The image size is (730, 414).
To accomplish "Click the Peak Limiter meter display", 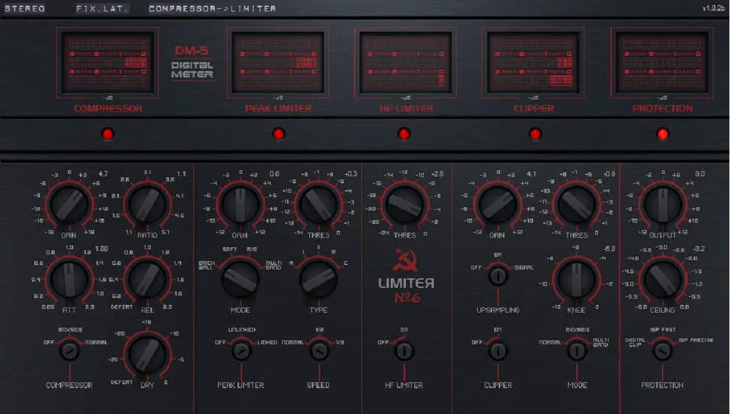I will (x=278, y=63).
